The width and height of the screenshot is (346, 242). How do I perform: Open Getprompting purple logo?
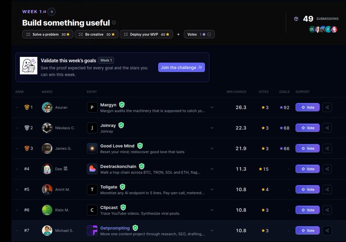coord(92,230)
